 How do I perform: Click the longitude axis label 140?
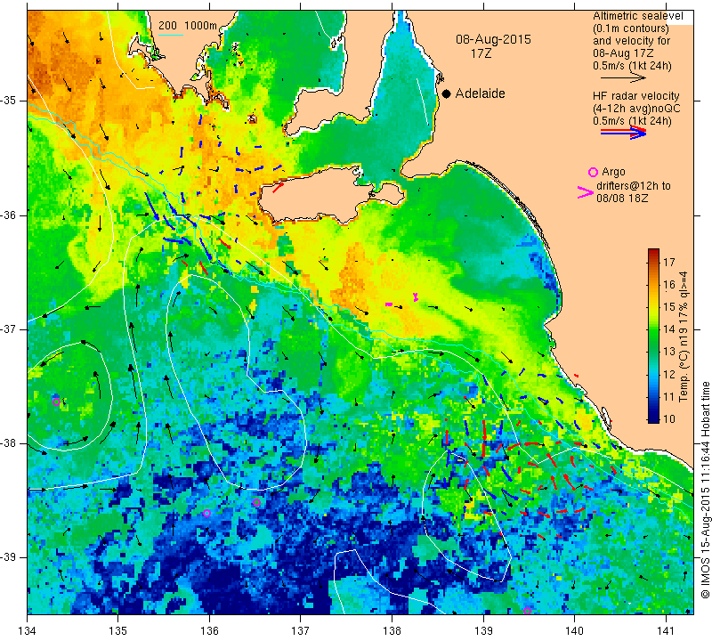coord(574,631)
